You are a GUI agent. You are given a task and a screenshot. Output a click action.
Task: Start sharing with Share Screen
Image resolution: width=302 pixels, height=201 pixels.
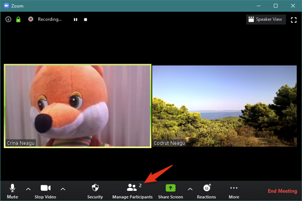coord(171,191)
